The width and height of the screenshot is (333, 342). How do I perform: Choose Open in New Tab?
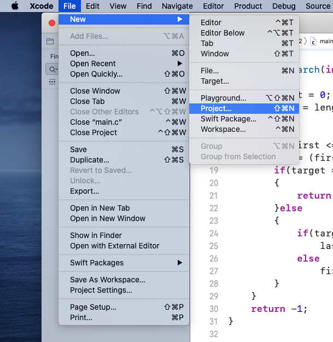pyautogui.click(x=124, y=208)
